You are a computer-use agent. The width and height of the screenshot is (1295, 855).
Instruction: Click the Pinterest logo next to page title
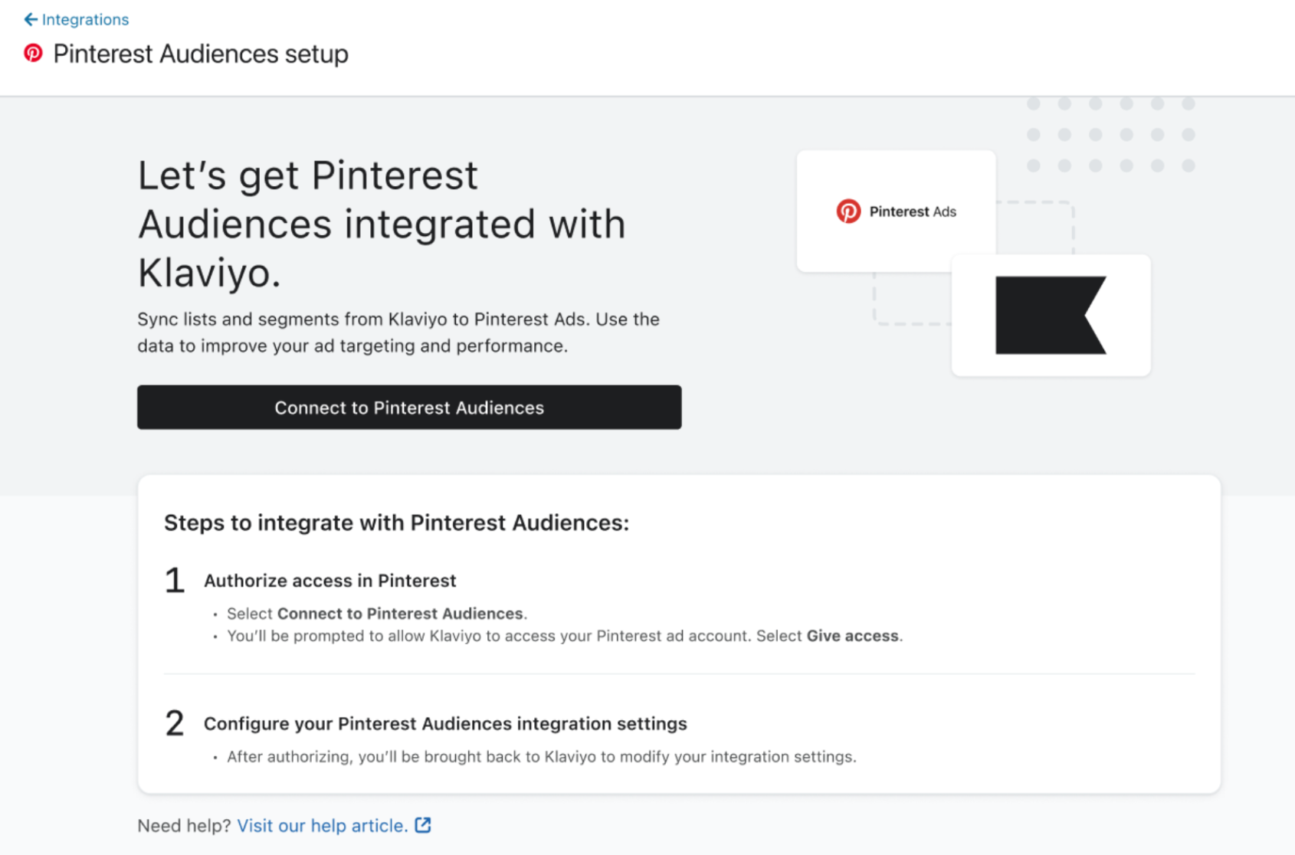pyautogui.click(x=33, y=53)
